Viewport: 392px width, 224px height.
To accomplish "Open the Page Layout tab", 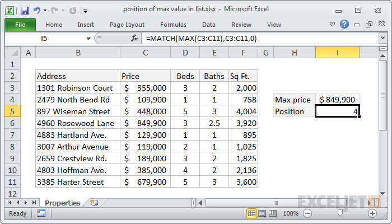I will pyautogui.click(x=127, y=25).
